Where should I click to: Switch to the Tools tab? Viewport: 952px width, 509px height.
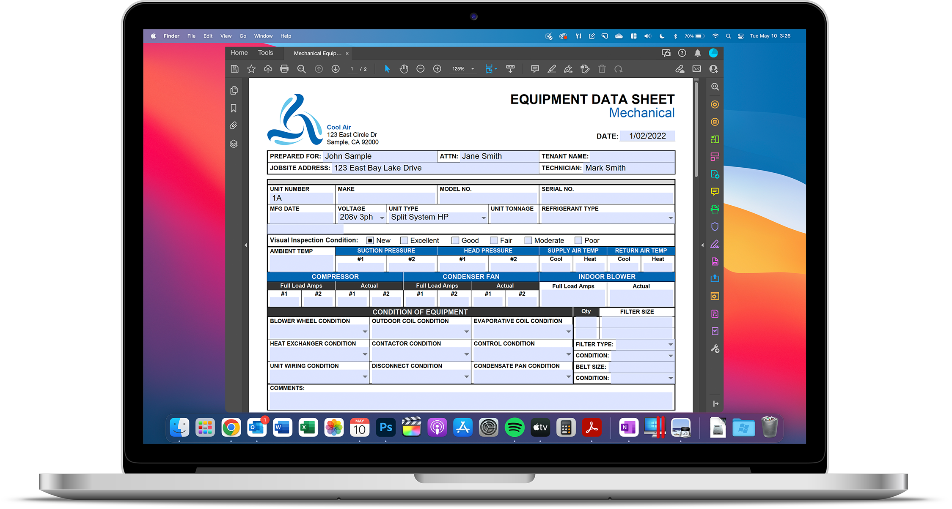265,53
